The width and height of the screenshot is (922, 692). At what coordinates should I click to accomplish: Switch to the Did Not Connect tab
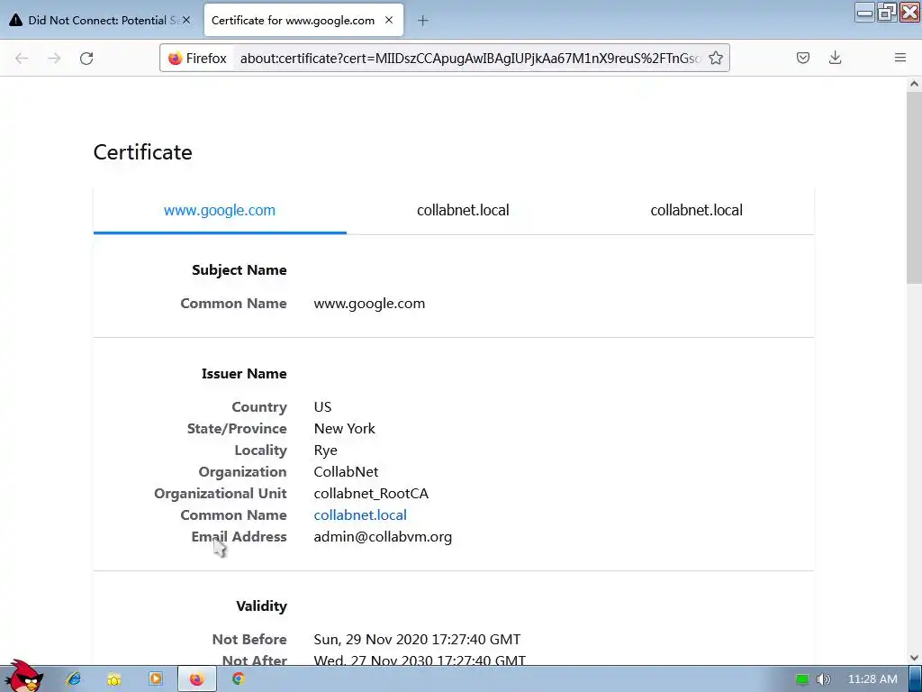point(99,20)
